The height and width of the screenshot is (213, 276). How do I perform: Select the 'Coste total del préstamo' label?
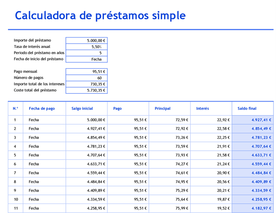click(x=35, y=90)
